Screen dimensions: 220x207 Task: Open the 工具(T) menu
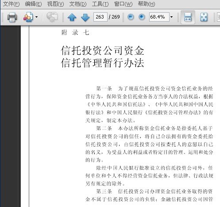[x=100, y=4]
